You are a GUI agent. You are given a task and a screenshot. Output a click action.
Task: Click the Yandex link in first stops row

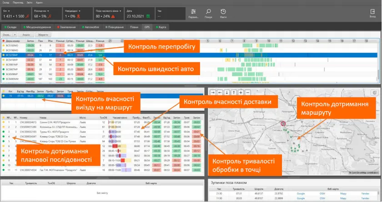click(x=366, y=193)
